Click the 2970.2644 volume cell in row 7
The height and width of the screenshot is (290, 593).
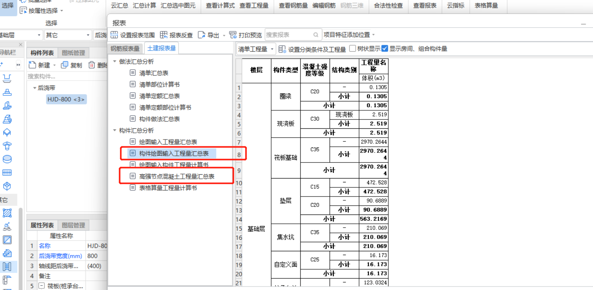[374, 142]
